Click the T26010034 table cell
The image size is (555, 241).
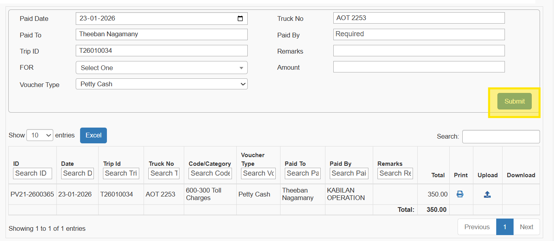121,194
